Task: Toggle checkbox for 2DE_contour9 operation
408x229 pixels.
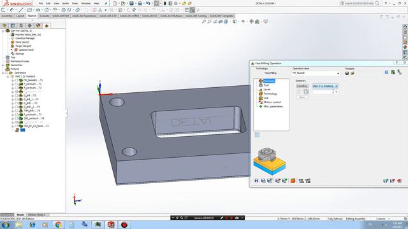Action: tap(17, 118)
